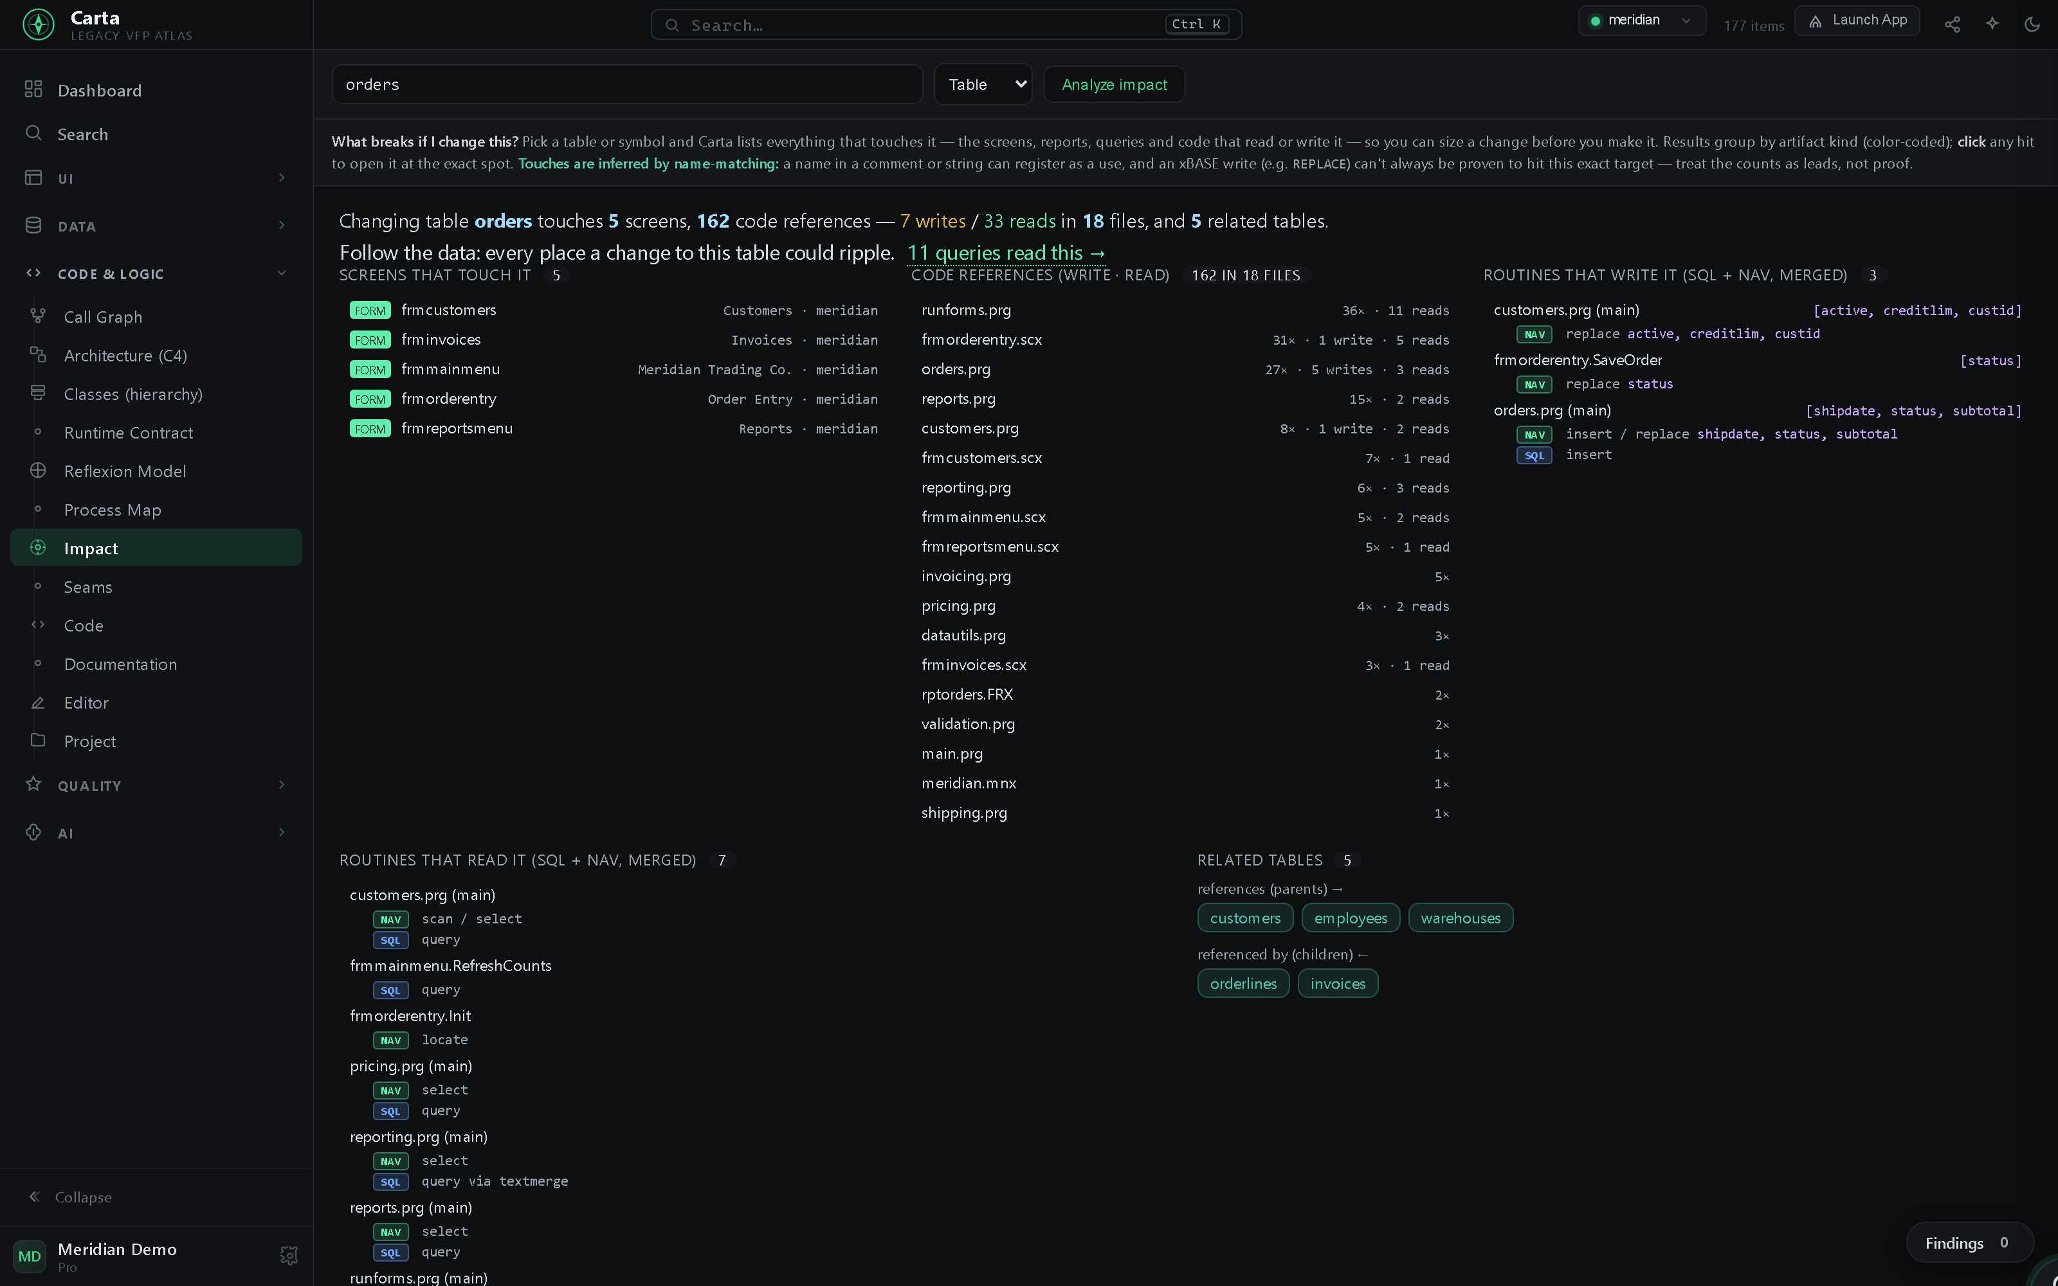Image resolution: width=2058 pixels, height=1286 pixels.
Task: Click the Call Graph branch icon
Action: pos(37,316)
